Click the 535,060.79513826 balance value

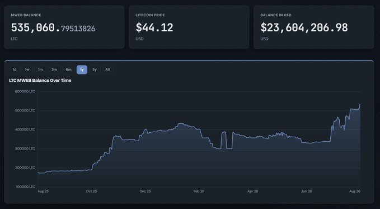[53, 27]
